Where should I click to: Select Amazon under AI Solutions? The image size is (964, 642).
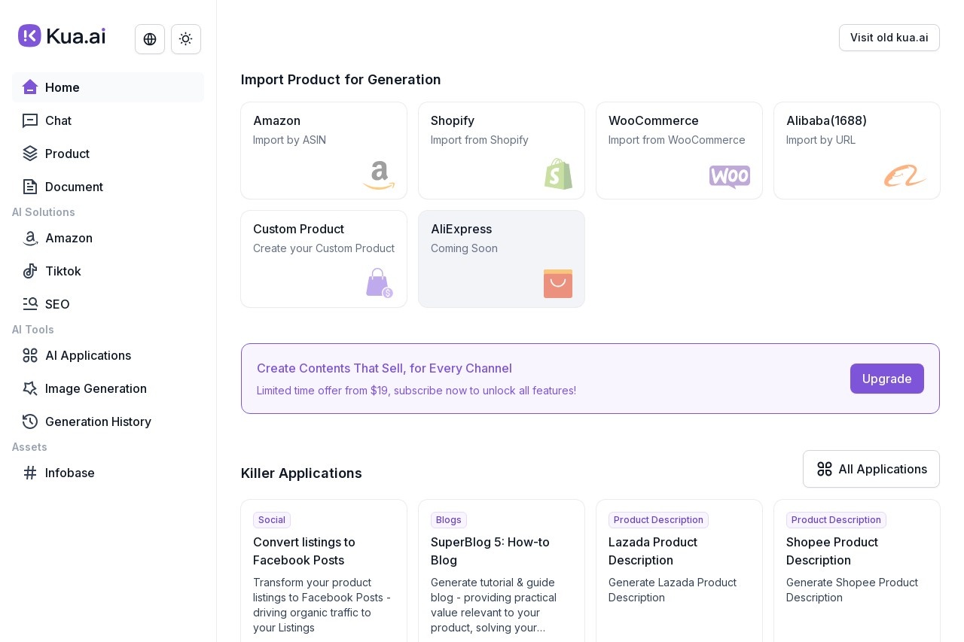(108, 238)
